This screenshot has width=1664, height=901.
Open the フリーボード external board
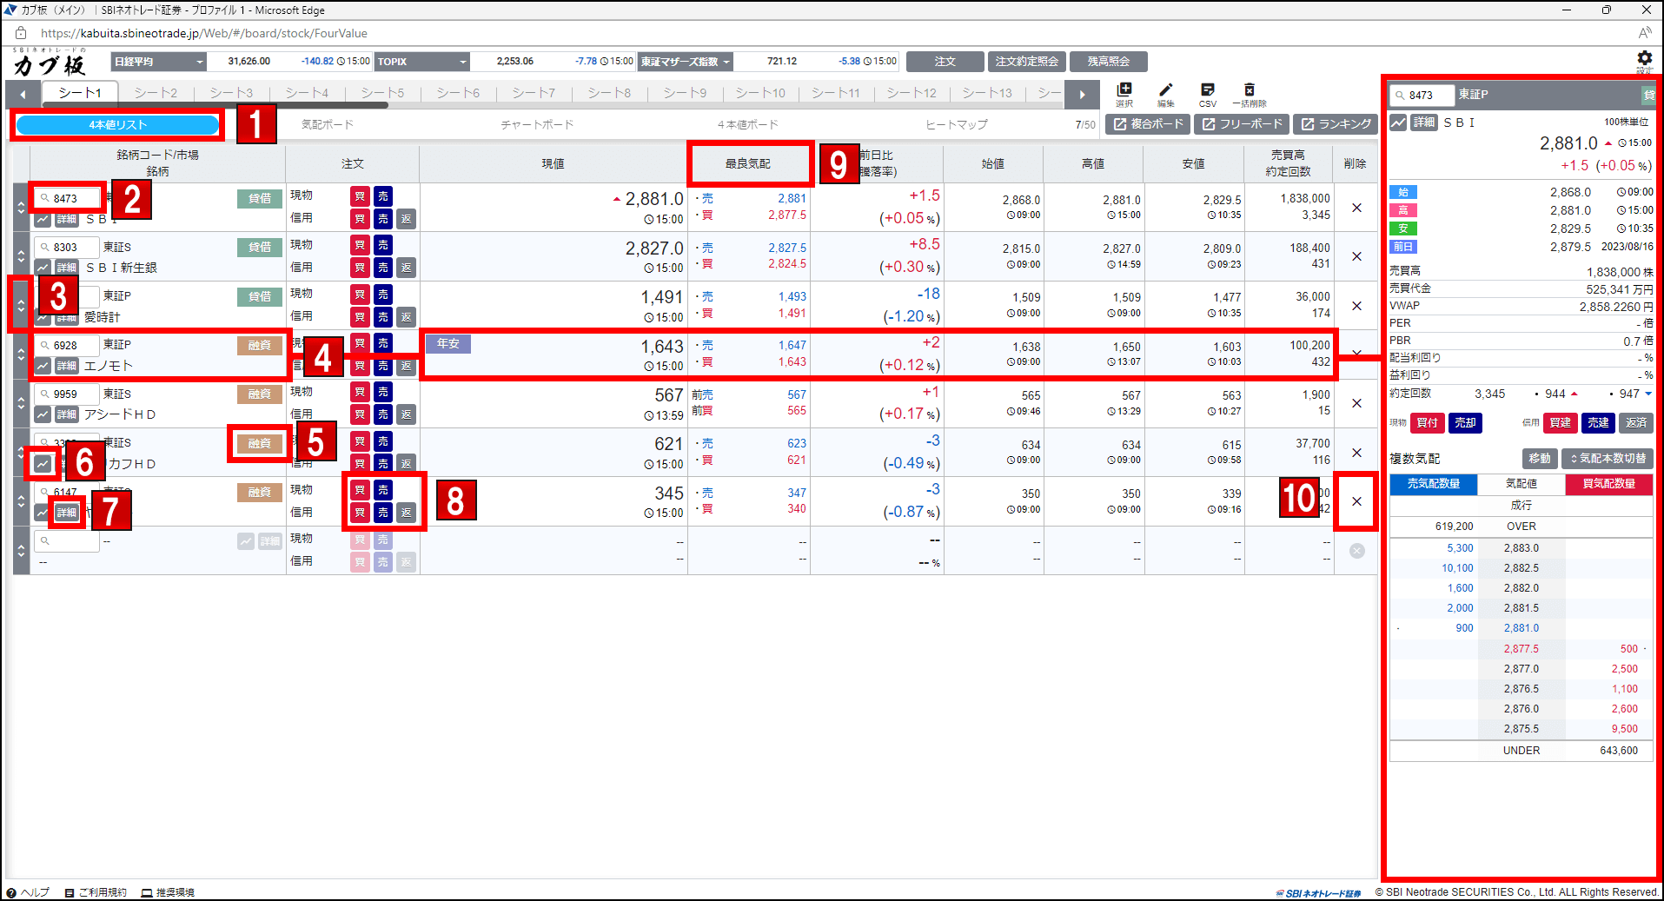[x=1242, y=124]
